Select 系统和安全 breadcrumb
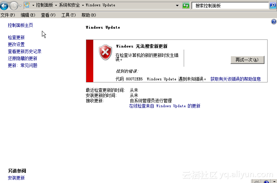Viewport: 277px width, 183px height. (70, 5)
